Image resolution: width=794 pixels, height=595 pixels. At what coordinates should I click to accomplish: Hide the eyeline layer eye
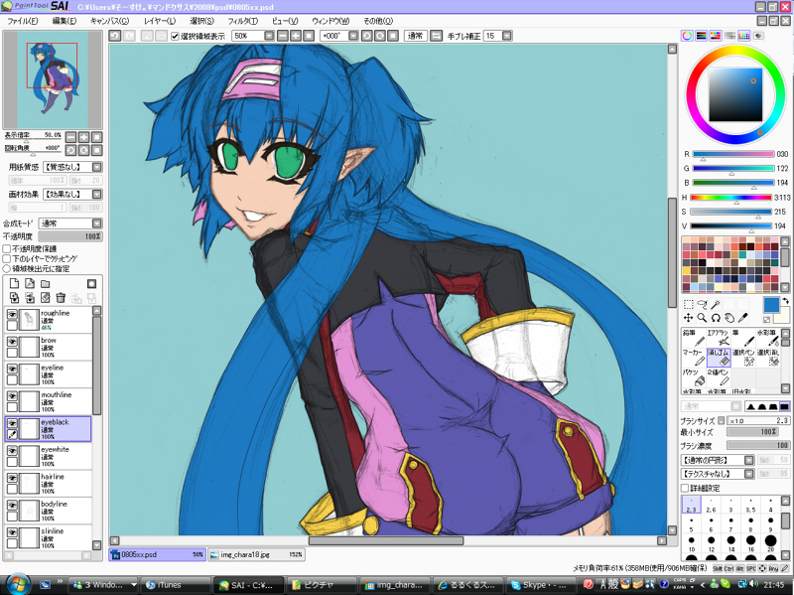pos(12,369)
